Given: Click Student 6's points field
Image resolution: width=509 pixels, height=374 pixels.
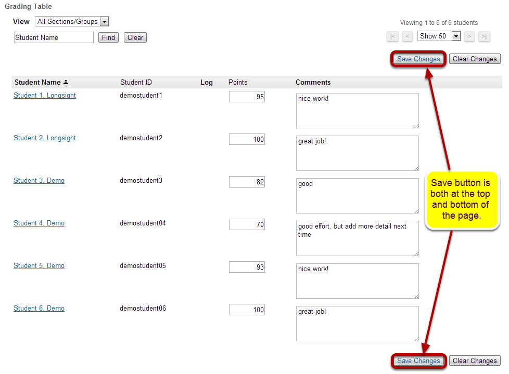Looking at the screenshot, I should [247, 310].
